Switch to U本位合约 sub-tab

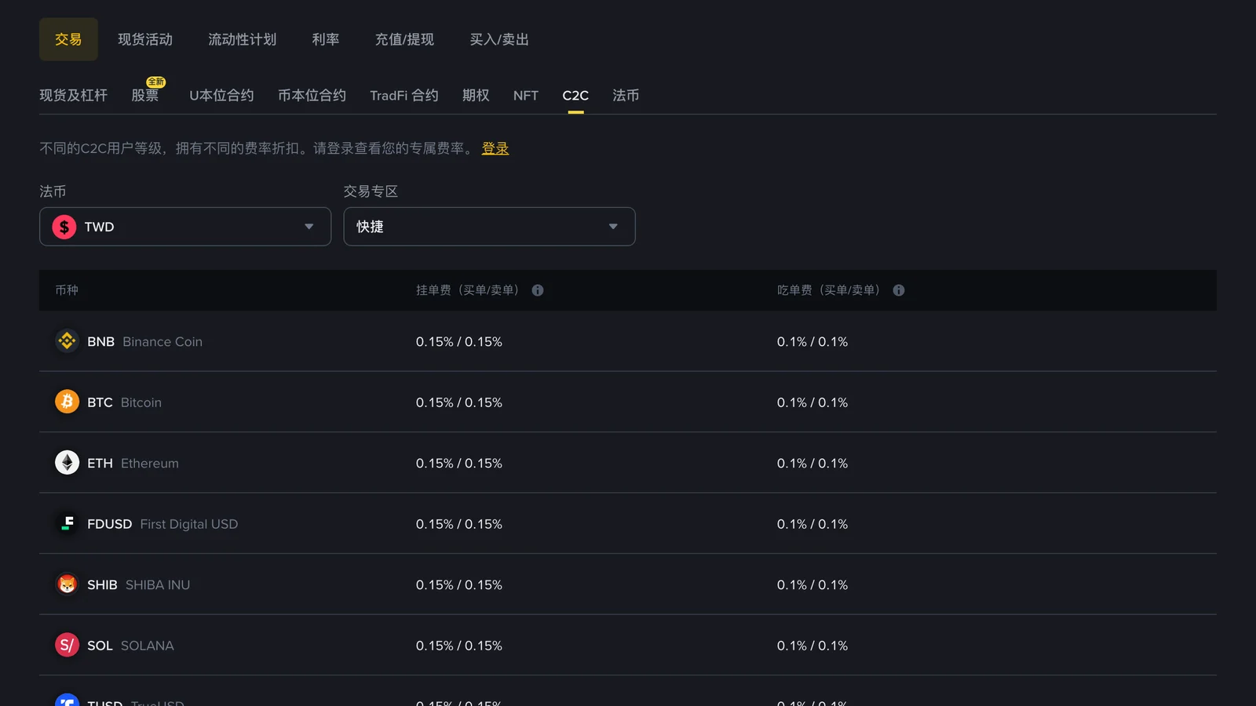(221, 95)
